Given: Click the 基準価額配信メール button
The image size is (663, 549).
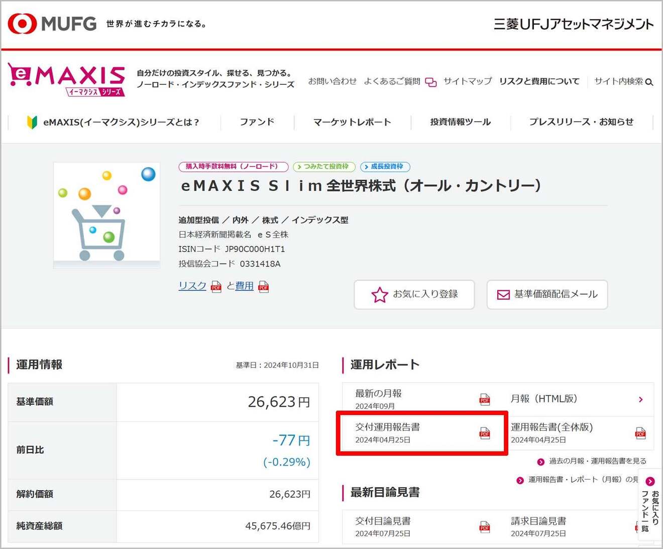Looking at the screenshot, I should 547,294.
